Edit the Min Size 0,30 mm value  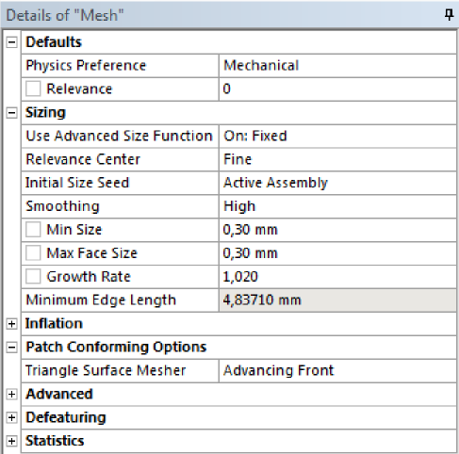pos(337,230)
